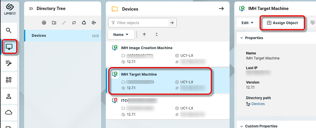Click the refresh icon in Directory Tree toolbar
The width and height of the screenshot is (316, 128).
pos(74,23)
